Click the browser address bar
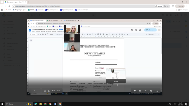Image resolution: width=189 pixels, height=106 pixels. click(76, 6)
